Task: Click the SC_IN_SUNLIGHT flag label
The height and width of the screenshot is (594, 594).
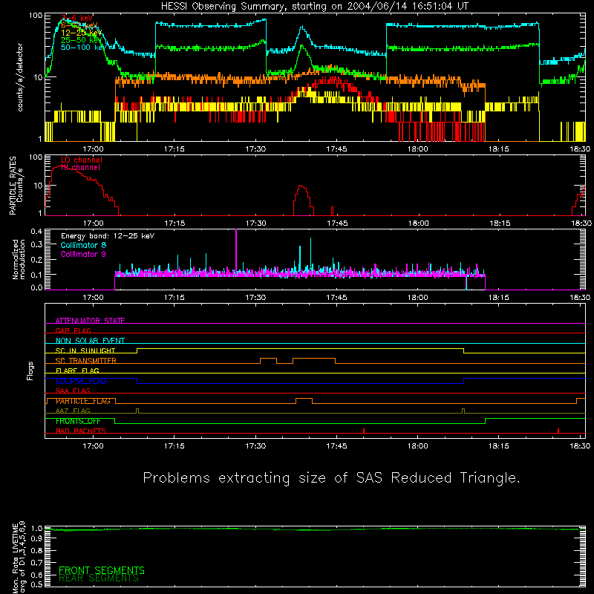Action: (85, 350)
